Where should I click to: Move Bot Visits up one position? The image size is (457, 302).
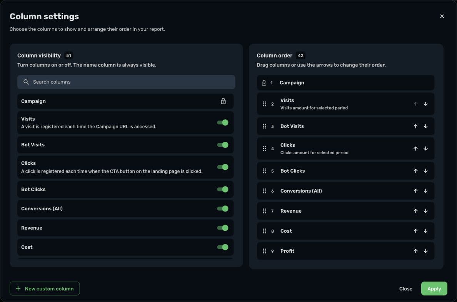pos(415,126)
